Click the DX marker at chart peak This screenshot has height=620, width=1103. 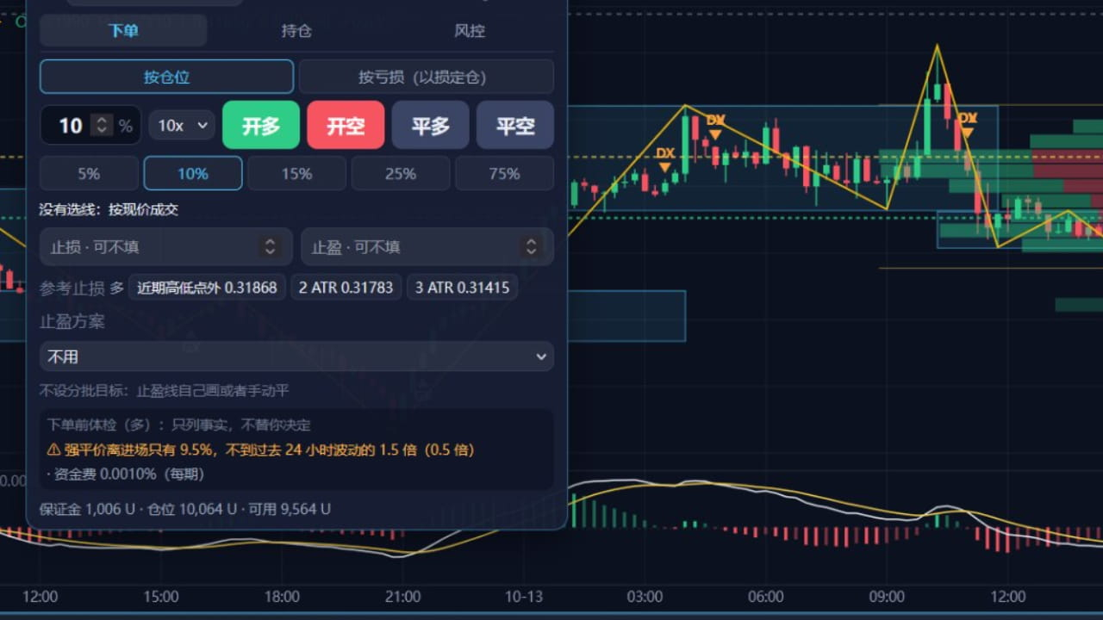click(968, 123)
